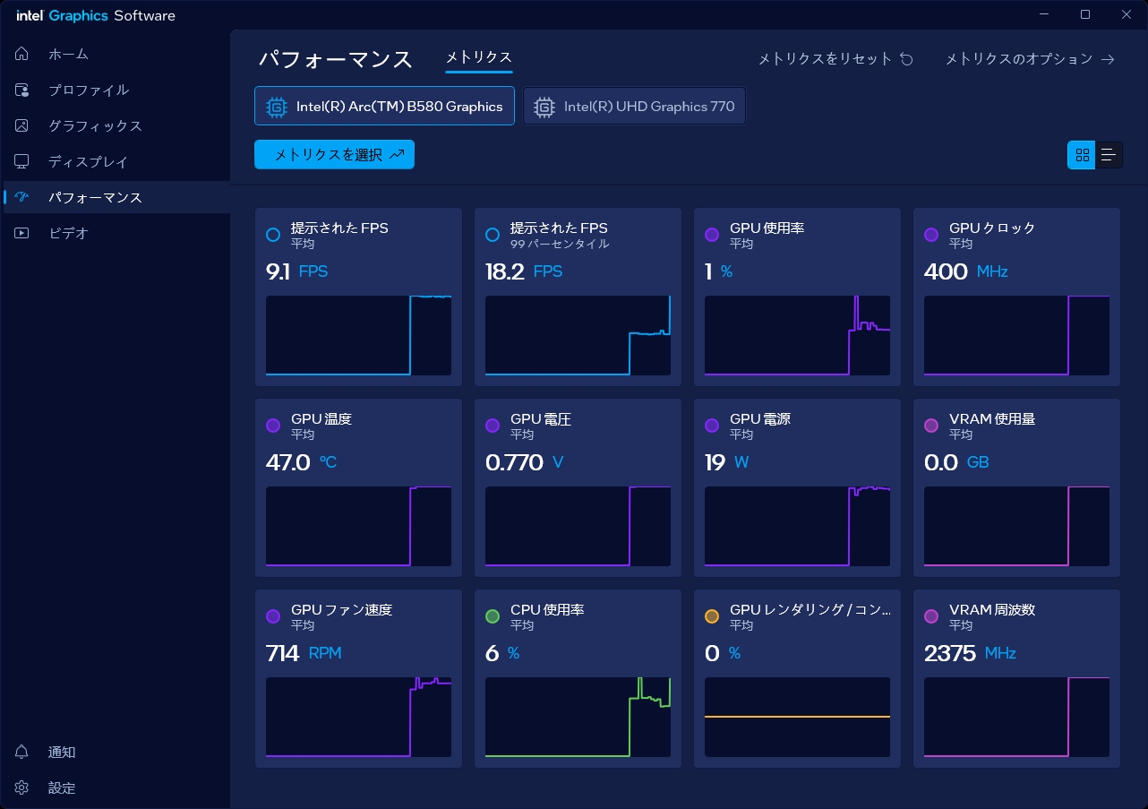The height and width of the screenshot is (809, 1148).
Task: Click the メトリクスを選択 button
Action: (334, 154)
